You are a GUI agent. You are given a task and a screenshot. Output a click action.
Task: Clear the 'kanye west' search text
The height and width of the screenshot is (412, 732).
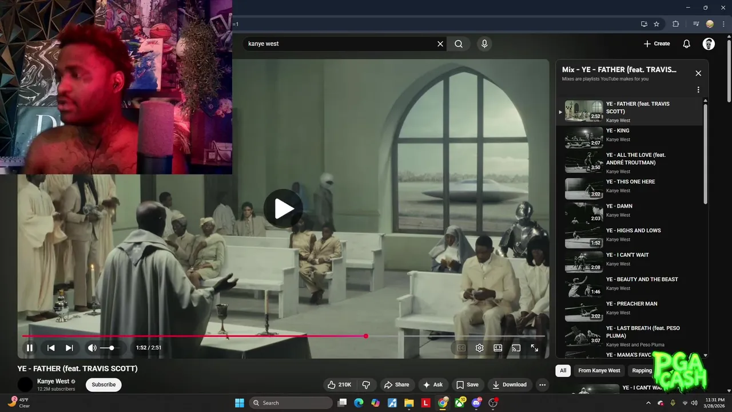click(x=440, y=43)
